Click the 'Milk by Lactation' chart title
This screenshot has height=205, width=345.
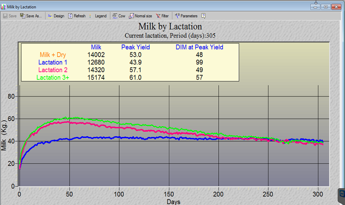point(170,27)
